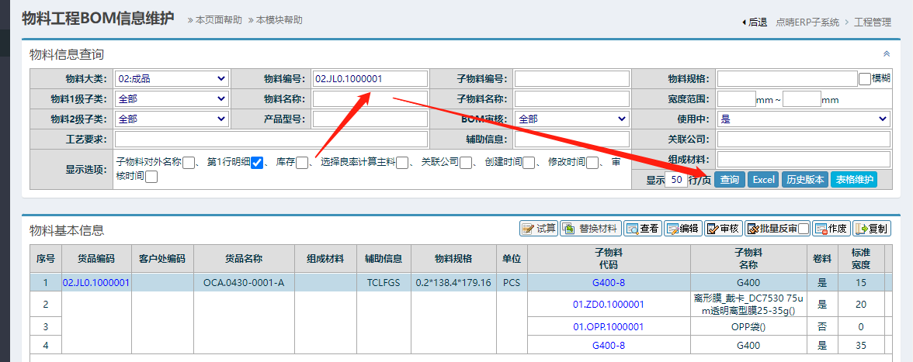Check the 审核时间 display option
This screenshot has width=913, height=362.
pos(151,178)
